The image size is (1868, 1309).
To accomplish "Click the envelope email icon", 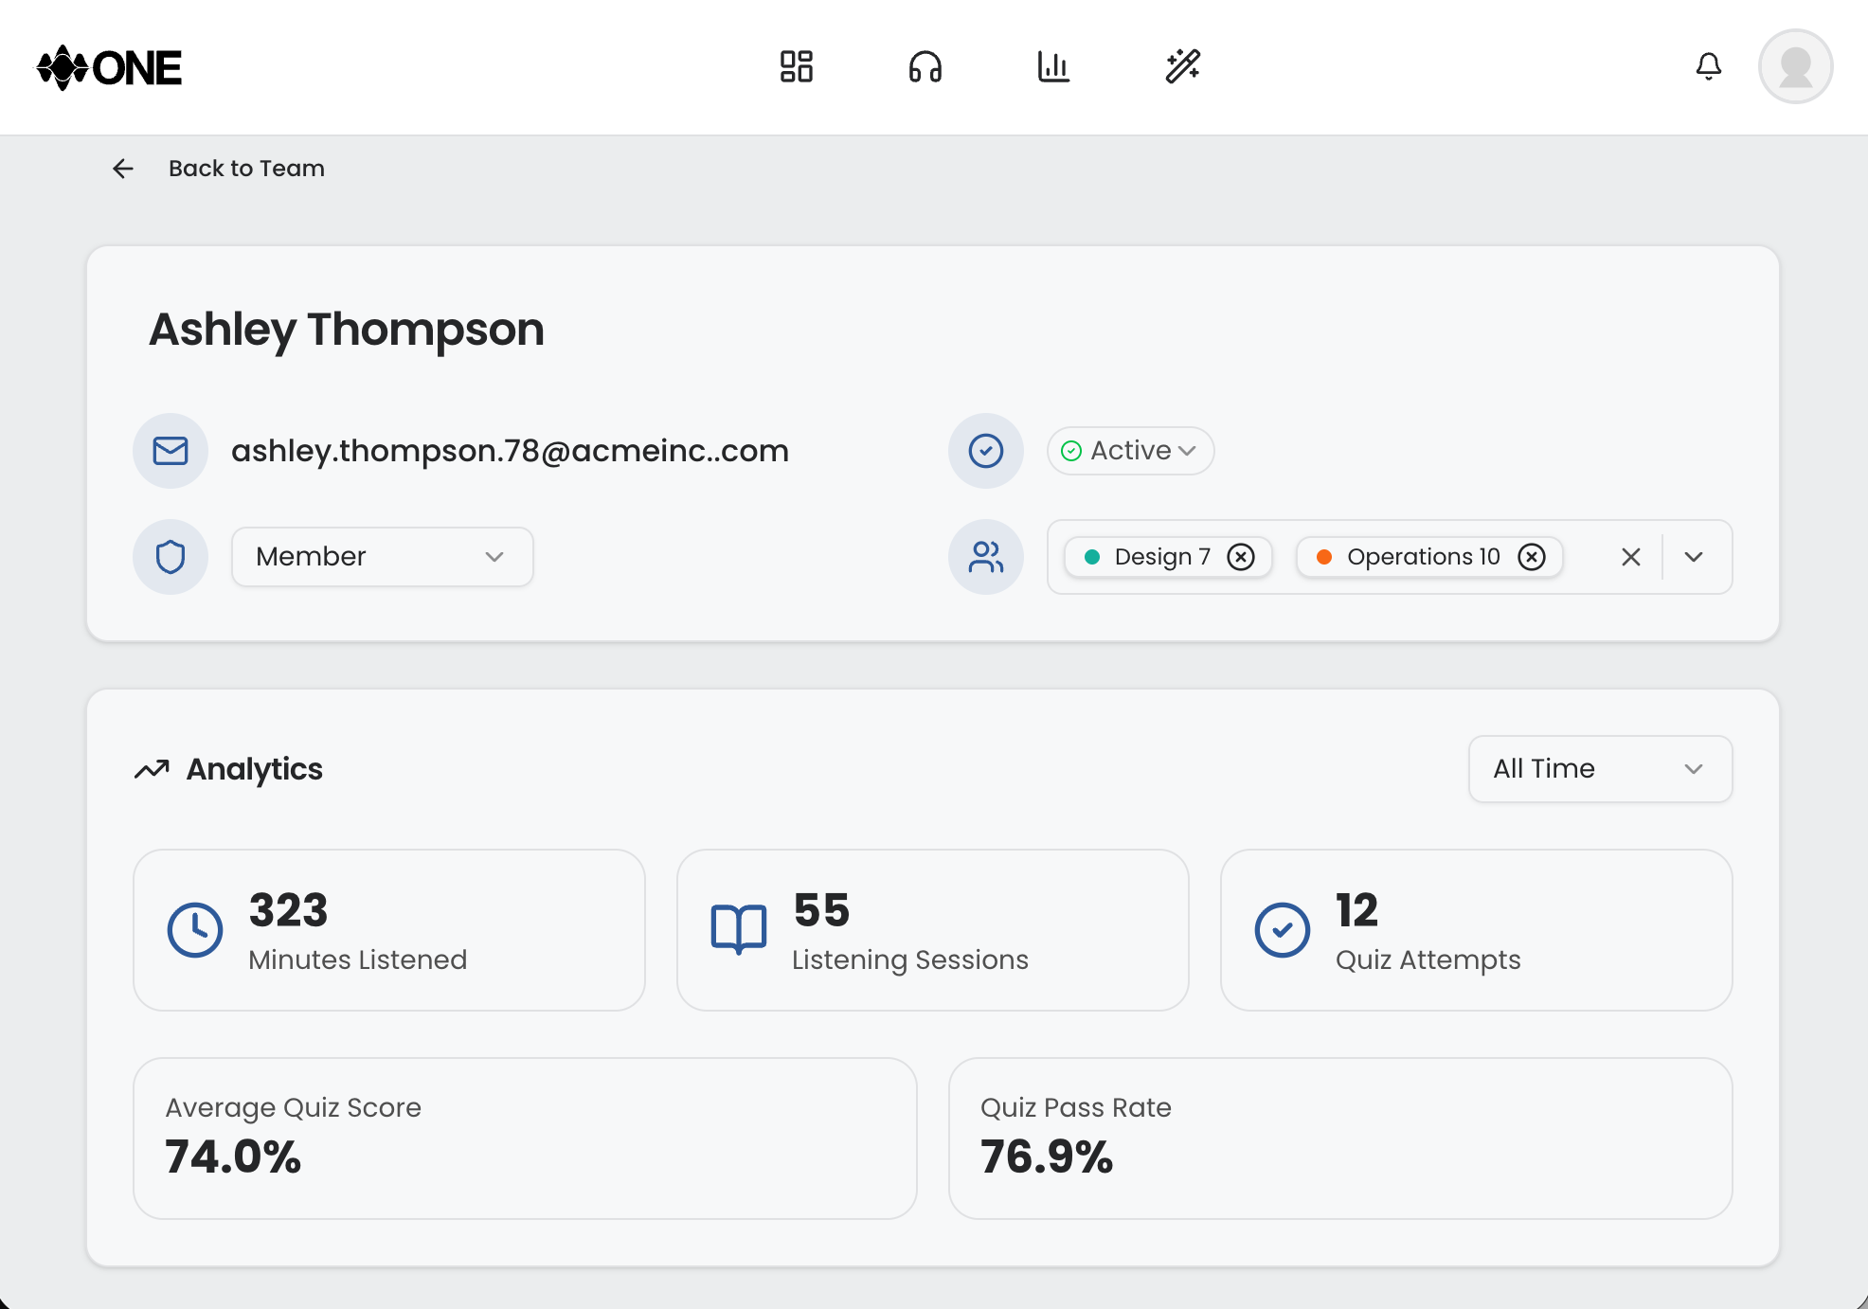I will point(171,451).
